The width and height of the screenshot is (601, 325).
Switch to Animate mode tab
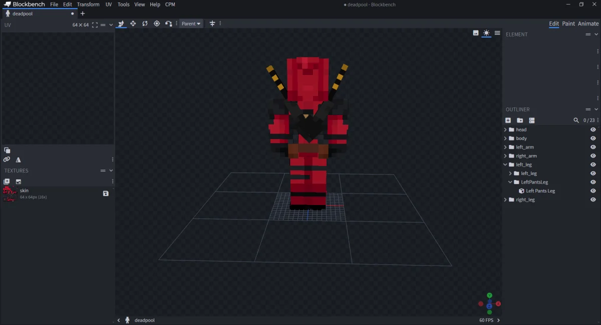[x=588, y=23]
